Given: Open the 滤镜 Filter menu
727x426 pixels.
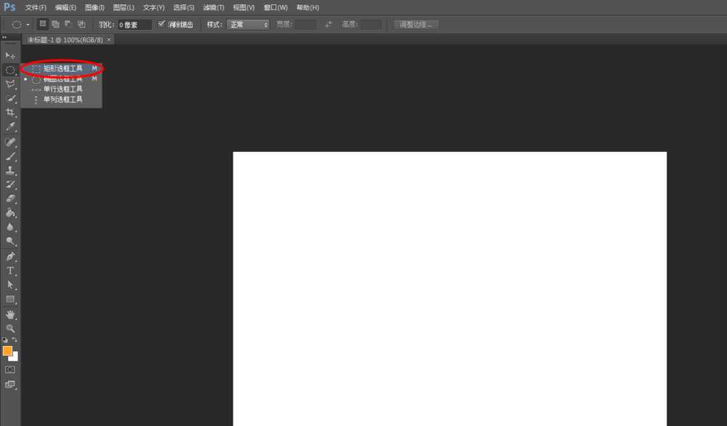Looking at the screenshot, I should tap(214, 7).
